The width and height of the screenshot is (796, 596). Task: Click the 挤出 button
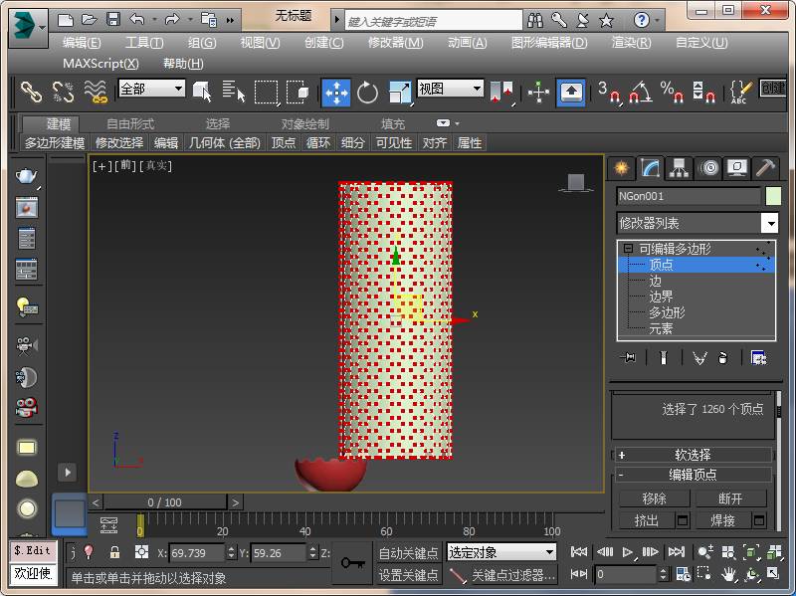pyautogui.click(x=646, y=520)
